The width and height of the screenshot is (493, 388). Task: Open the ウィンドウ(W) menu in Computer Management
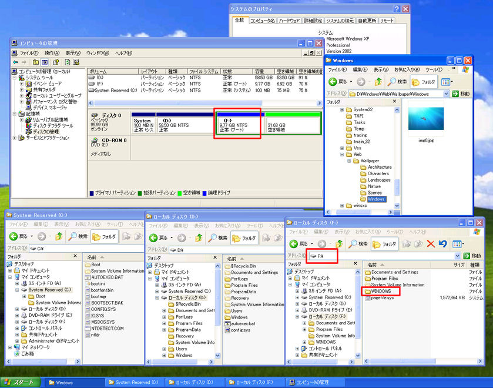point(98,53)
